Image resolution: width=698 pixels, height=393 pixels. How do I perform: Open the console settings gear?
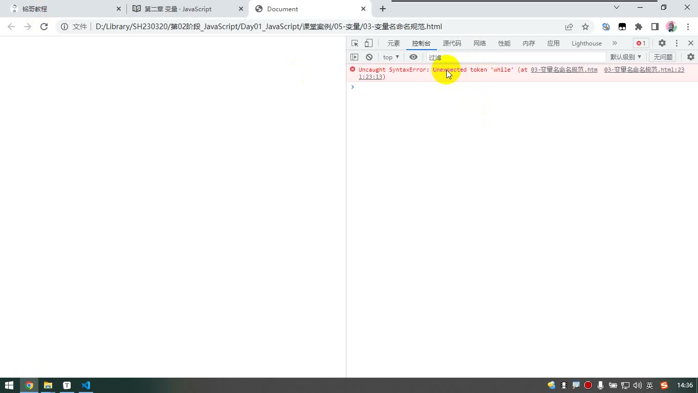click(691, 57)
